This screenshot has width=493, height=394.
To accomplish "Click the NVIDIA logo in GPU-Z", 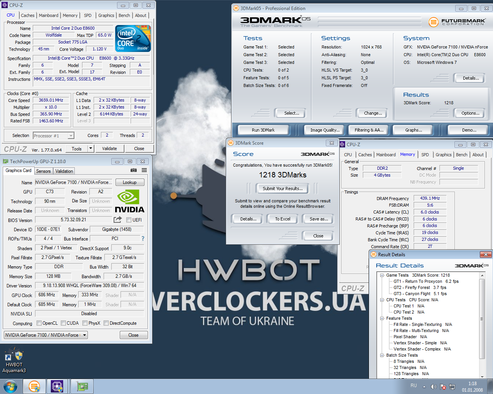I will pos(130,201).
